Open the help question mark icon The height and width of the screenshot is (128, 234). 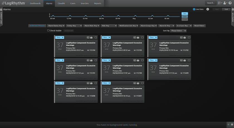230,3
